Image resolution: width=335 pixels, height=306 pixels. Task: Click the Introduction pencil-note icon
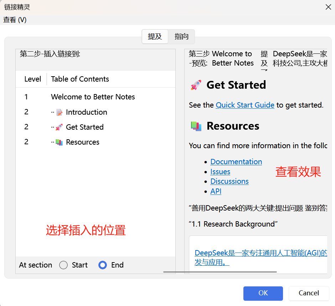tap(59, 112)
